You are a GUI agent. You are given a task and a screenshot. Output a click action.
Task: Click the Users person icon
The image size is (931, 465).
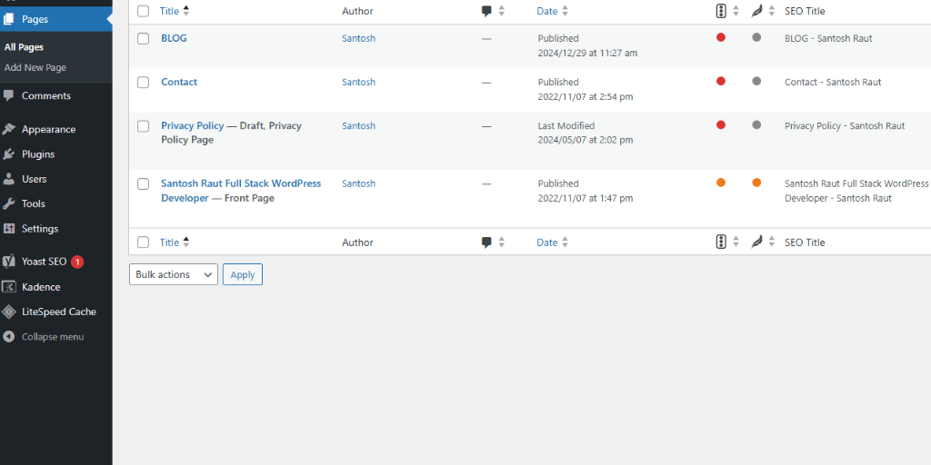(x=8, y=179)
